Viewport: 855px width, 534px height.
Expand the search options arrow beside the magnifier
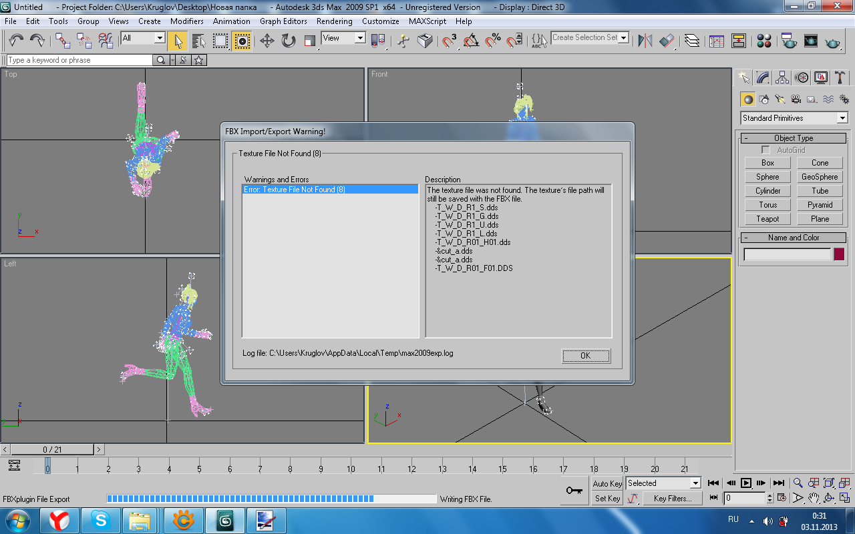point(173,60)
